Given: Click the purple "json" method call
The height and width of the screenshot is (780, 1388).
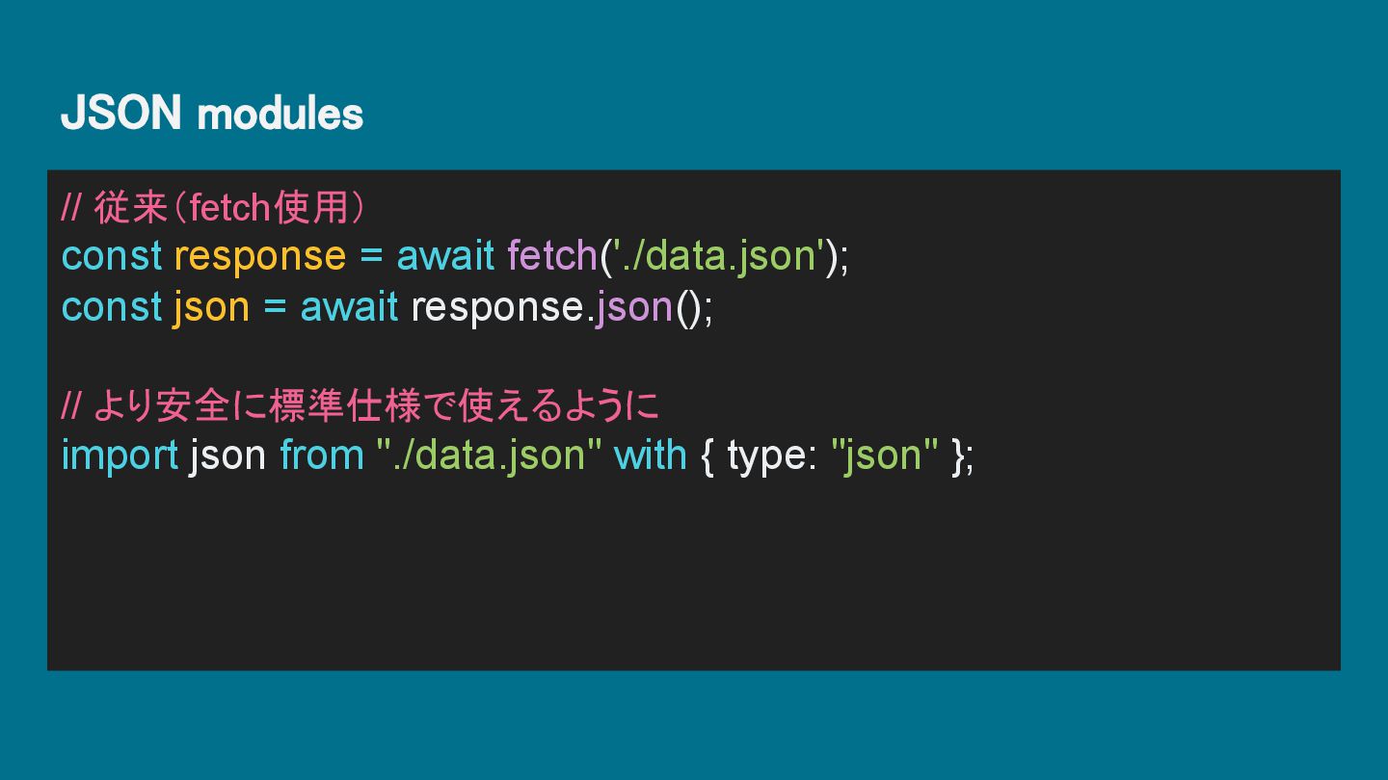Looking at the screenshot, I should 633,307.
